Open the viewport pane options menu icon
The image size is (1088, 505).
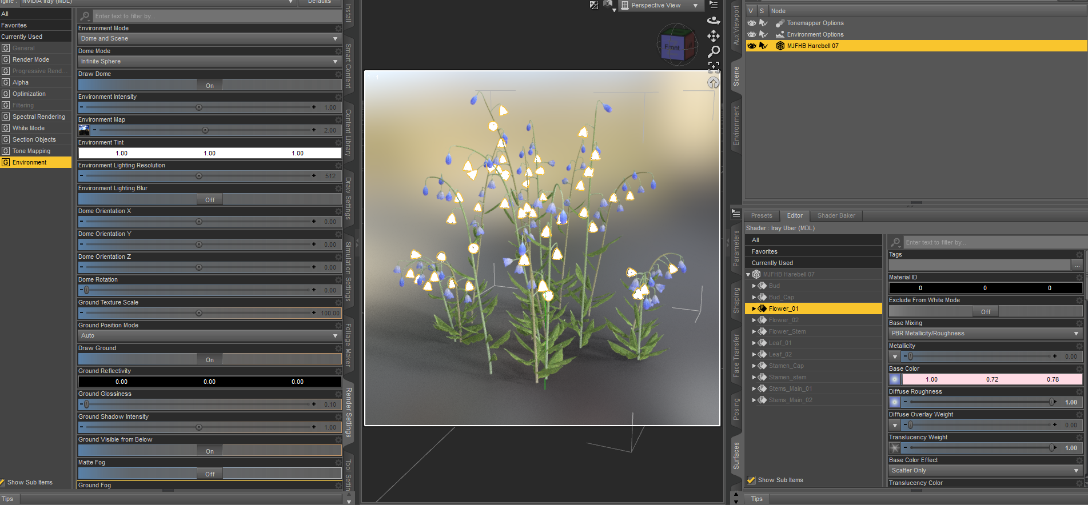tap(714, 5)
